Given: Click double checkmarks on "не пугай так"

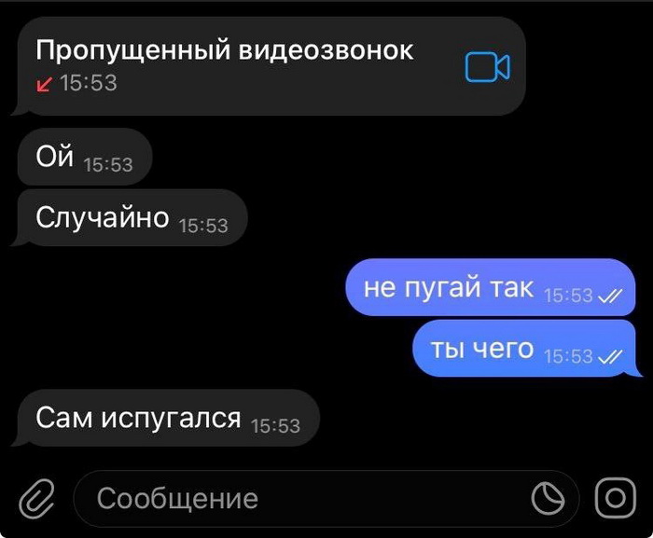Looking at the screenshot, I should [610, 297].
